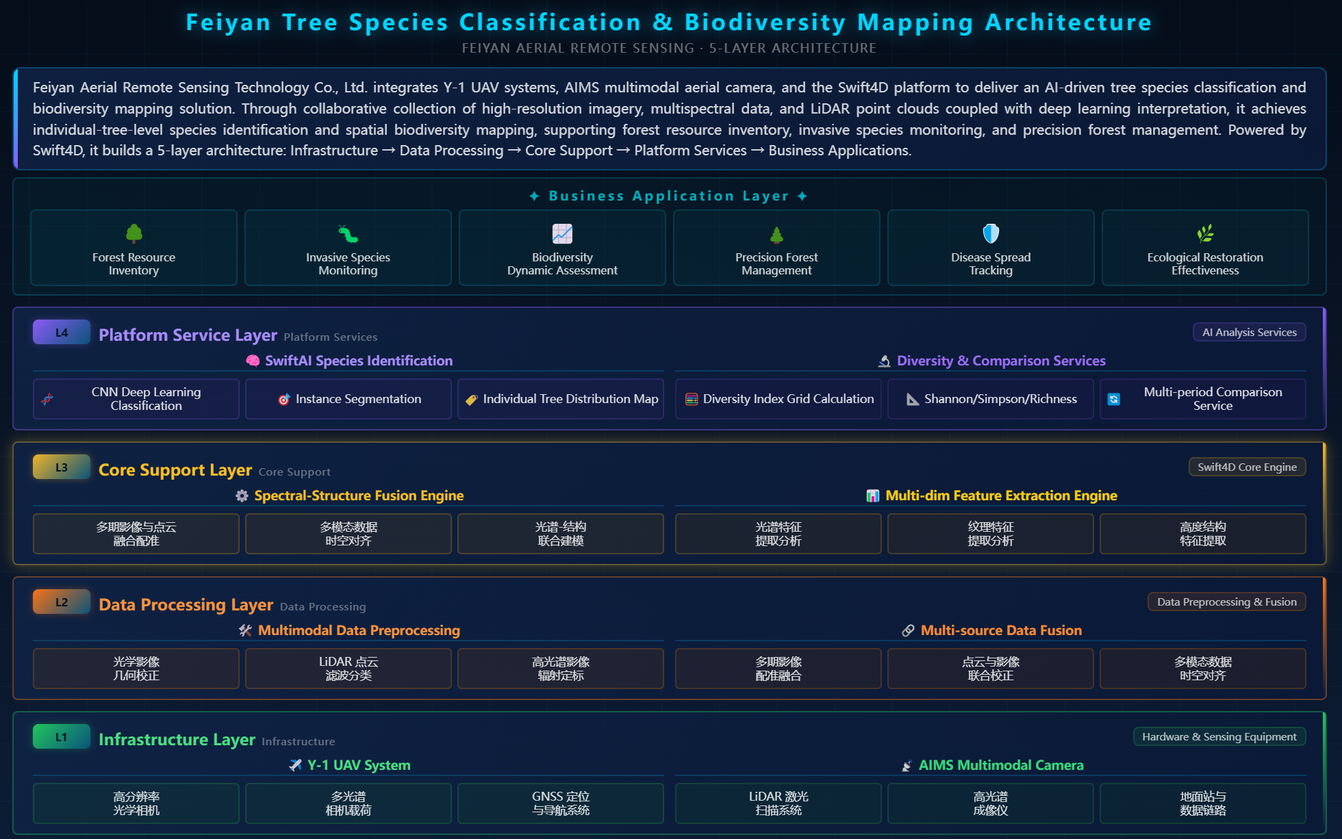Click the Precision Forest Management pine icon

pos(776,235)
